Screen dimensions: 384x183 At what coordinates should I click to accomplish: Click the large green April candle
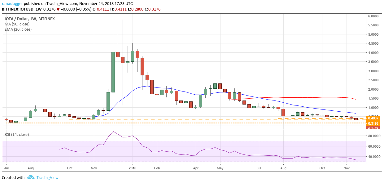[x=200, y=101]
